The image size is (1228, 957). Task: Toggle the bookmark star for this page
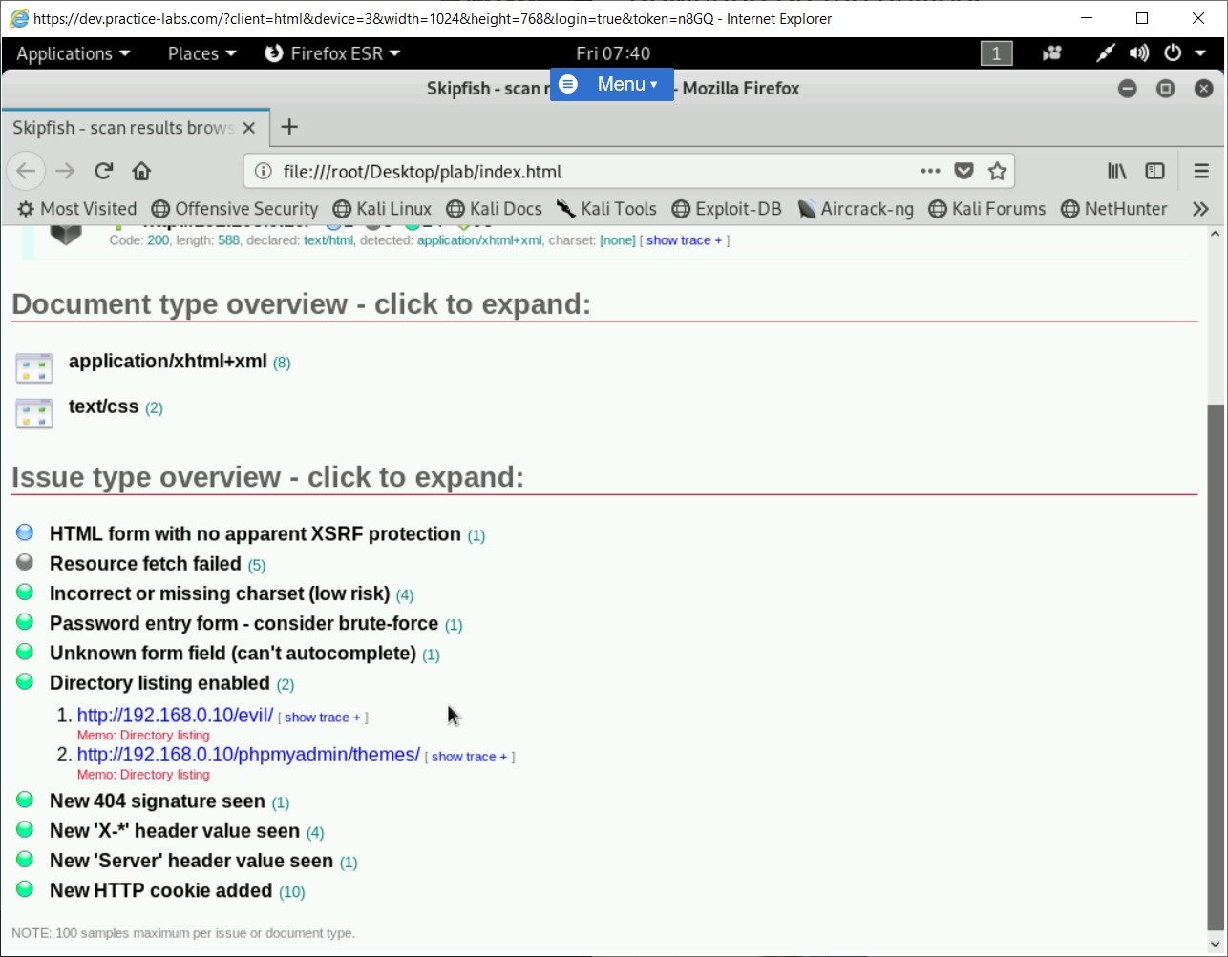997,171
